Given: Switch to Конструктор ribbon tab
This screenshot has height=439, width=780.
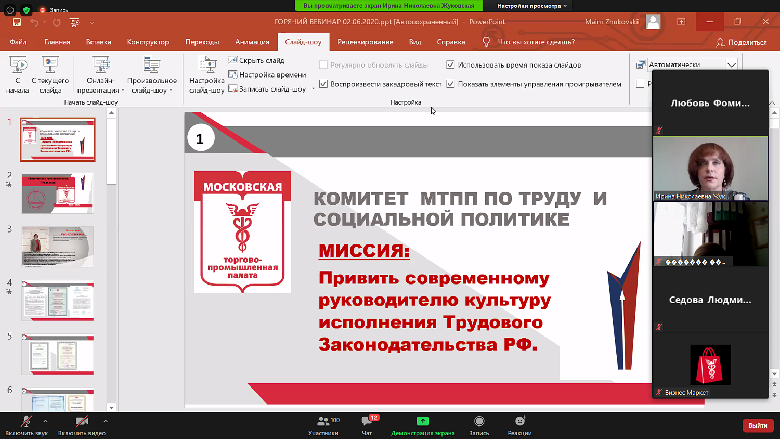Looking at the screenshot, I should pos(148,42).
